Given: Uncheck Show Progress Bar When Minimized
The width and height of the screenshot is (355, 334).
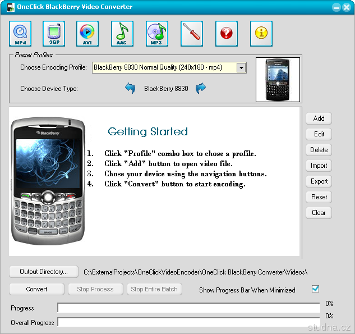Looking at the screenshot, I should pos(315,289).
